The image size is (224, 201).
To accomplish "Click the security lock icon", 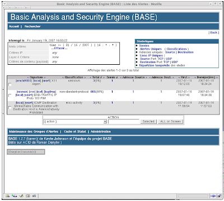I will (219, 196).
